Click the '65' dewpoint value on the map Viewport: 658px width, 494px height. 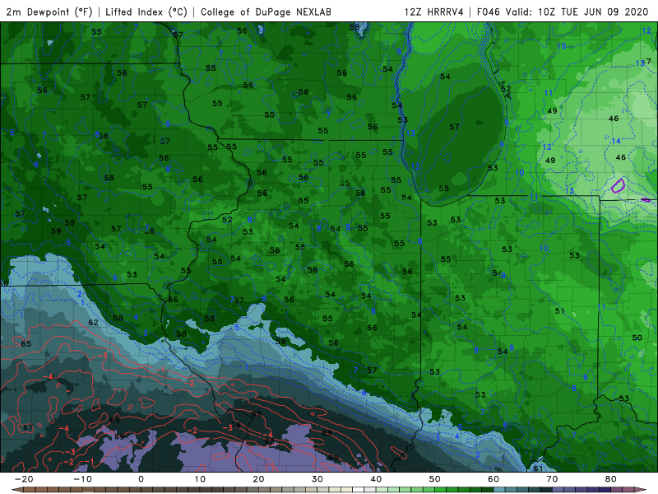pos(26,343)
